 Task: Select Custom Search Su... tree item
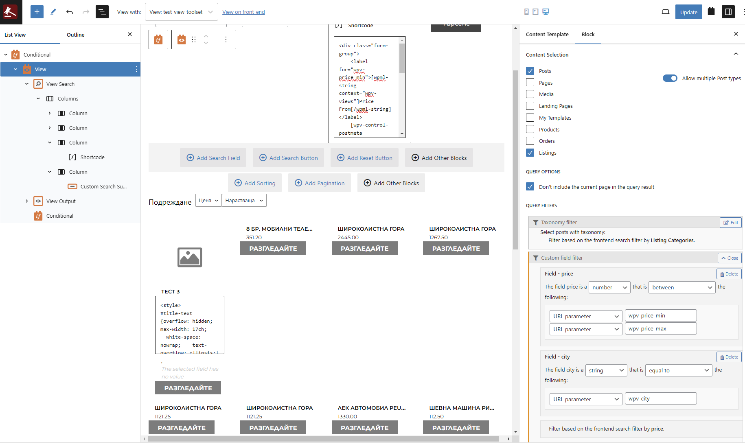coord(103,186)
